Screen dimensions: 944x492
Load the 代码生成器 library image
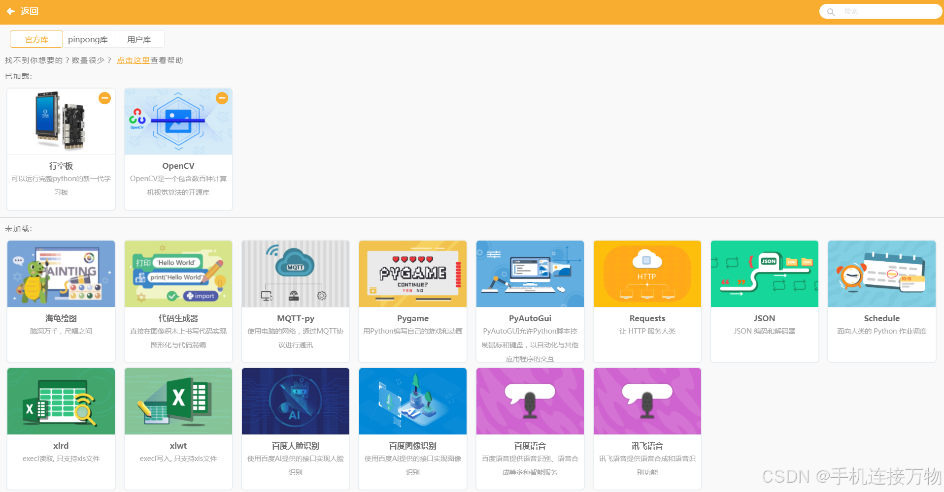178,274
